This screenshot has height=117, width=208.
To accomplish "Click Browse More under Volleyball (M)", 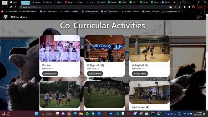I will [x=95, y=74].
